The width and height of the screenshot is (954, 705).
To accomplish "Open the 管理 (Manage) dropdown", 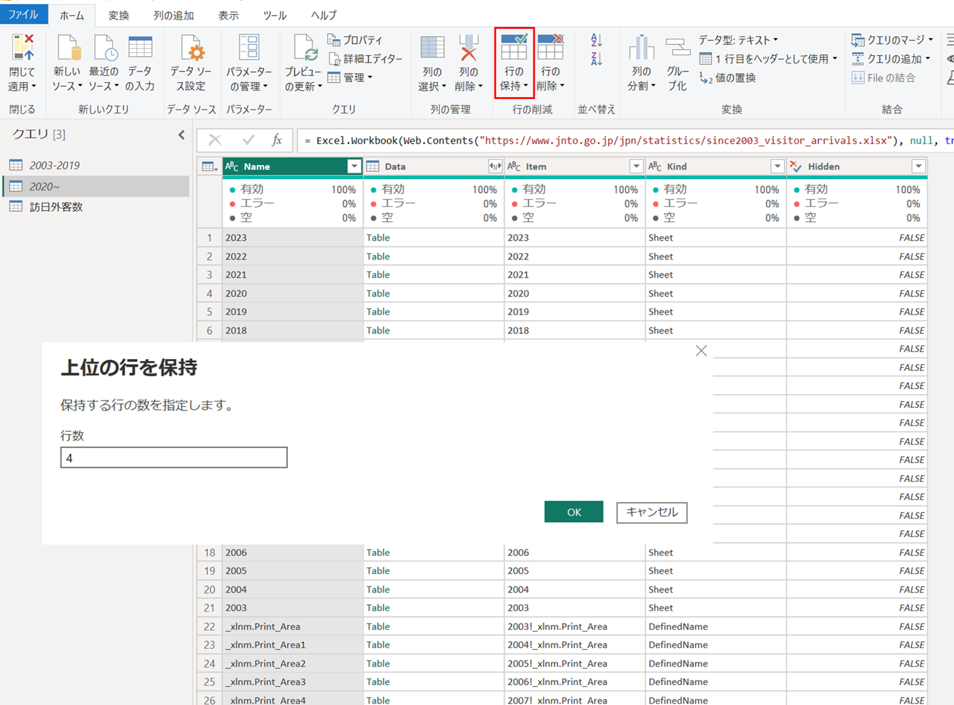I will click(x=350, y=78).
